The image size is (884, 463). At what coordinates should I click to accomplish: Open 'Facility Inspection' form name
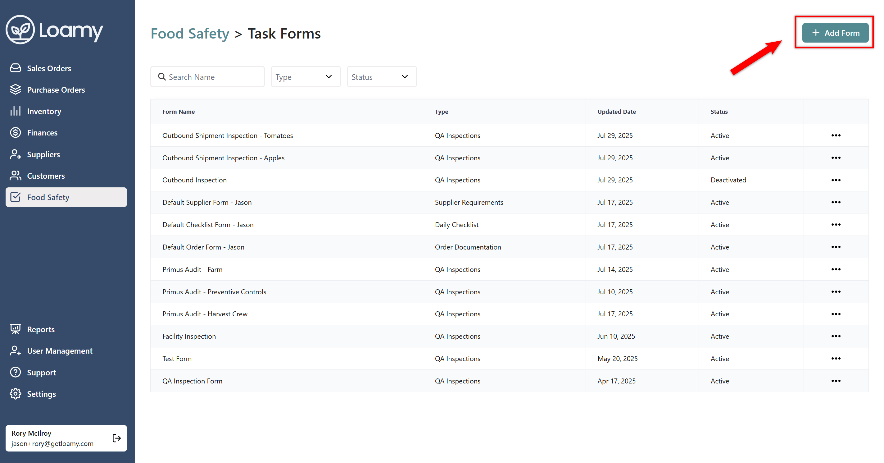189,336
